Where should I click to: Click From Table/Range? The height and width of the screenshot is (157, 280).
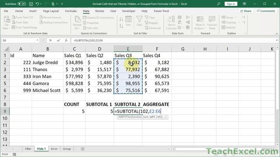[x=24, y=27]
